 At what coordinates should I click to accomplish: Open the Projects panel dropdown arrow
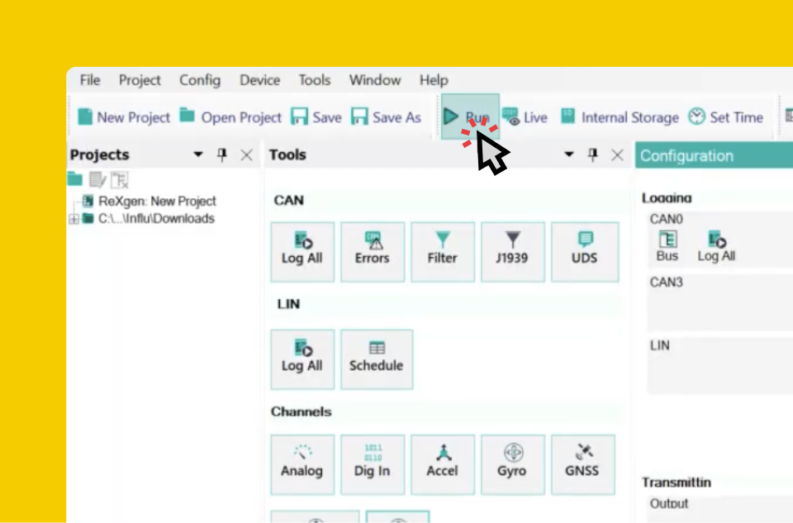point(198,155)
